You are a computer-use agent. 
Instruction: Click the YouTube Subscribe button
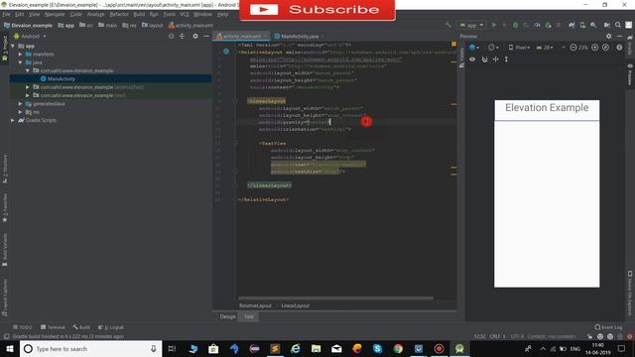[x=317, y=10]
